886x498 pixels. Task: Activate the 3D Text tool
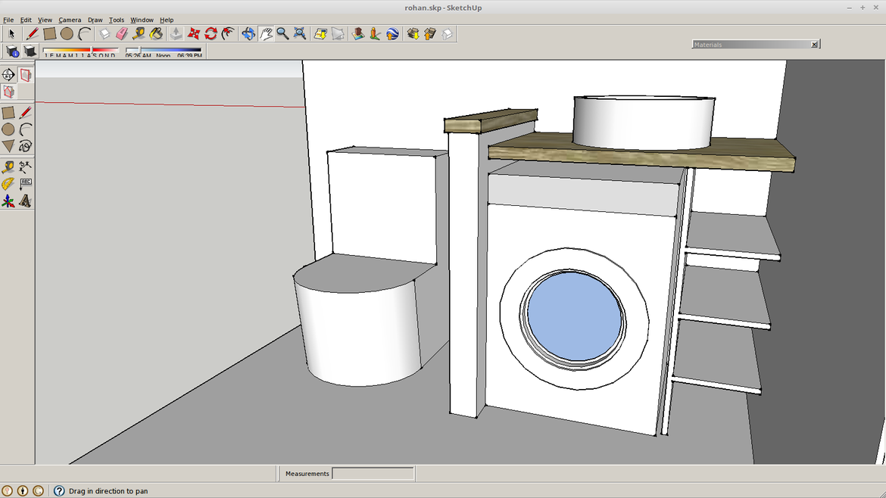click(25, 201)
